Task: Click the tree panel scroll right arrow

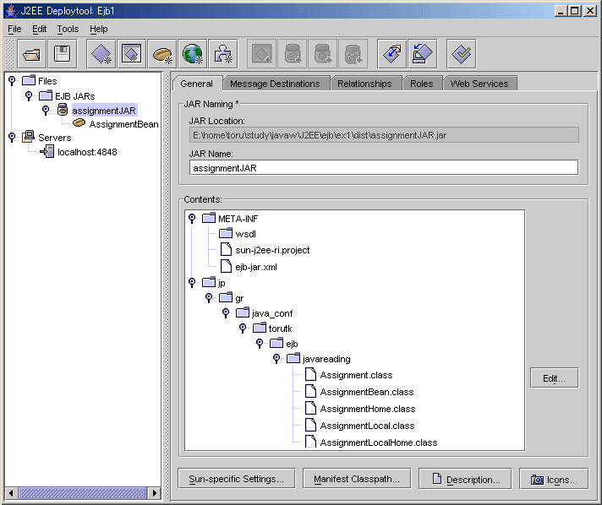Action: 155,492
